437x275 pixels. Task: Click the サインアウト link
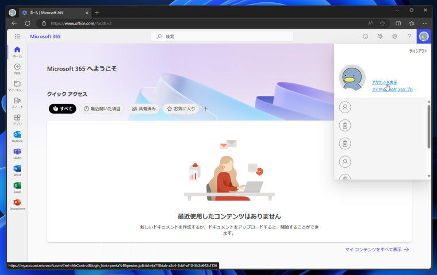[x=418, y=51]
